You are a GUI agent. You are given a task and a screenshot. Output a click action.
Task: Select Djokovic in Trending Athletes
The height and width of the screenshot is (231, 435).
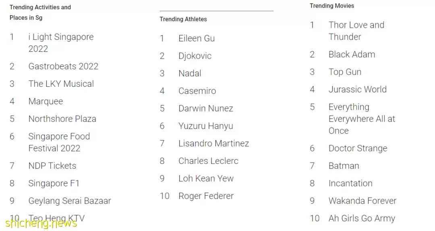pyautogui.click(x=195, y=56)
